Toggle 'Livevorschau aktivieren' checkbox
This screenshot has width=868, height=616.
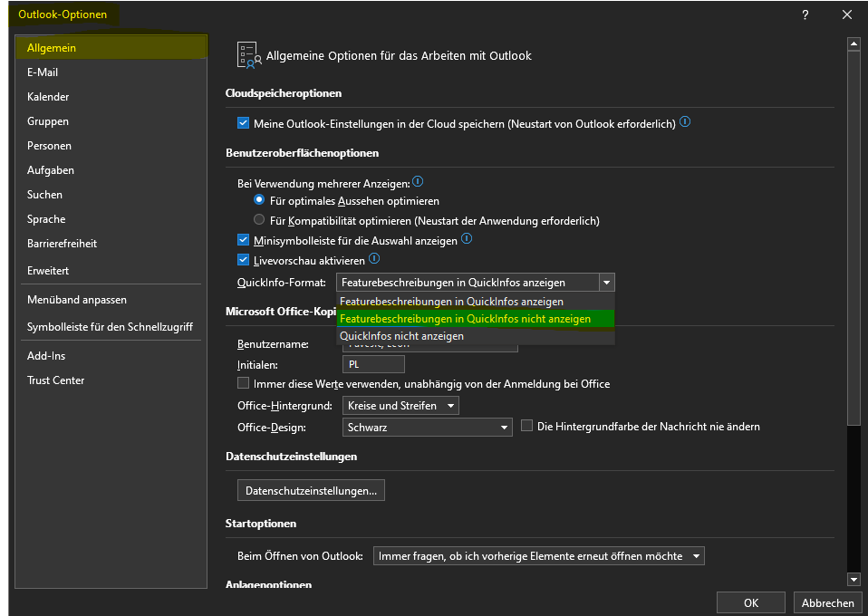click(x=243, y=260)
